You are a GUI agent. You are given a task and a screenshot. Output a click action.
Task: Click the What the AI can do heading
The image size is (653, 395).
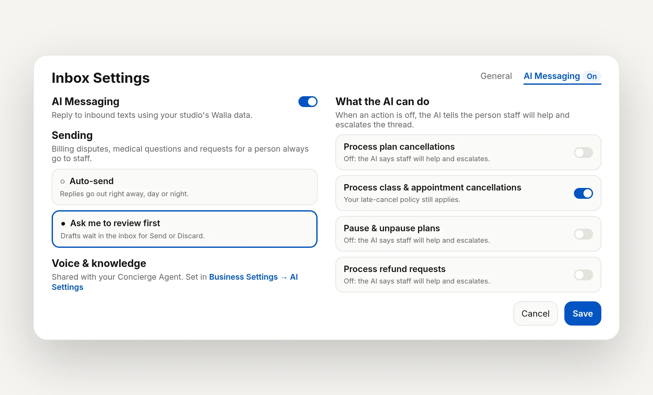[x=382, y=102]
